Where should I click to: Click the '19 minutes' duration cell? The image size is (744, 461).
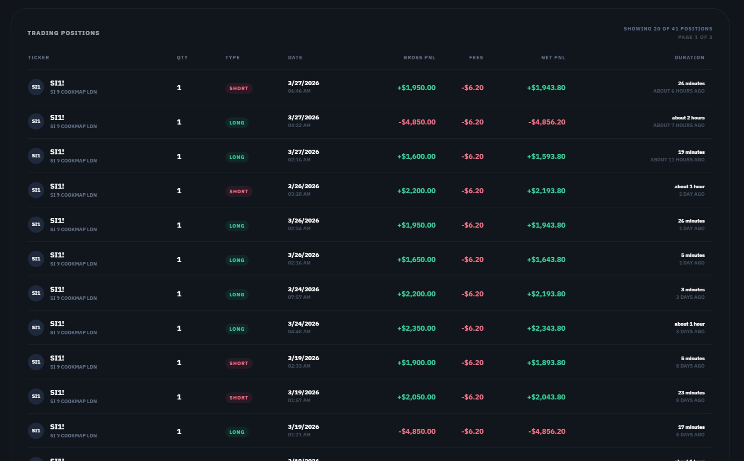[x=691, y=152]
